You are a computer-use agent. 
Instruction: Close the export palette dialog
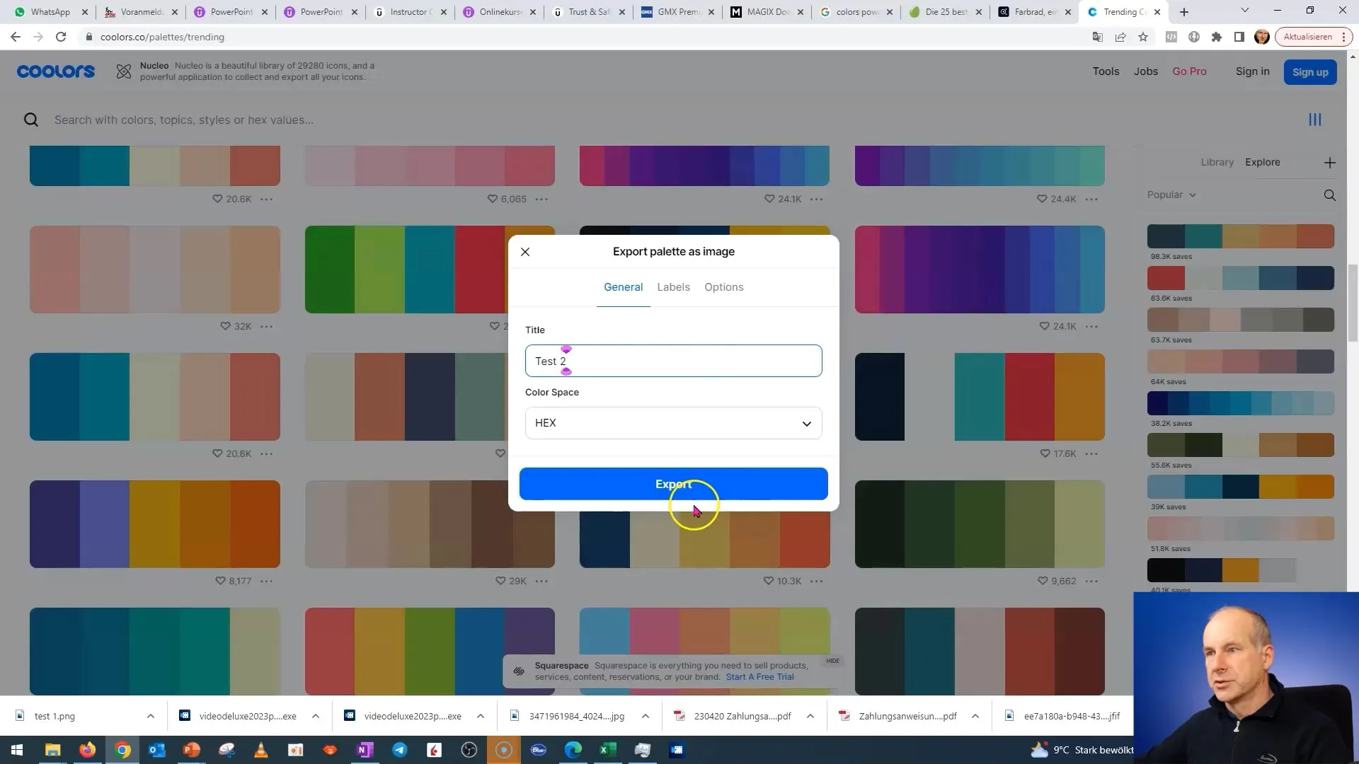pos(524,251)
